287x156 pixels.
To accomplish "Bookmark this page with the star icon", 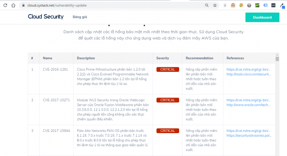I will (x=215, y=5).
